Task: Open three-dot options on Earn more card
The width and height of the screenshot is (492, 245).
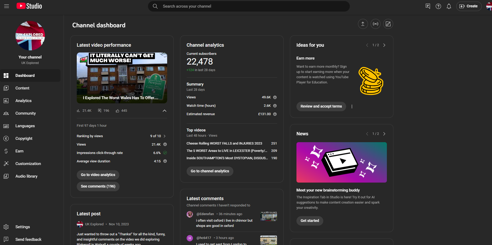Action: pos(352,106)
